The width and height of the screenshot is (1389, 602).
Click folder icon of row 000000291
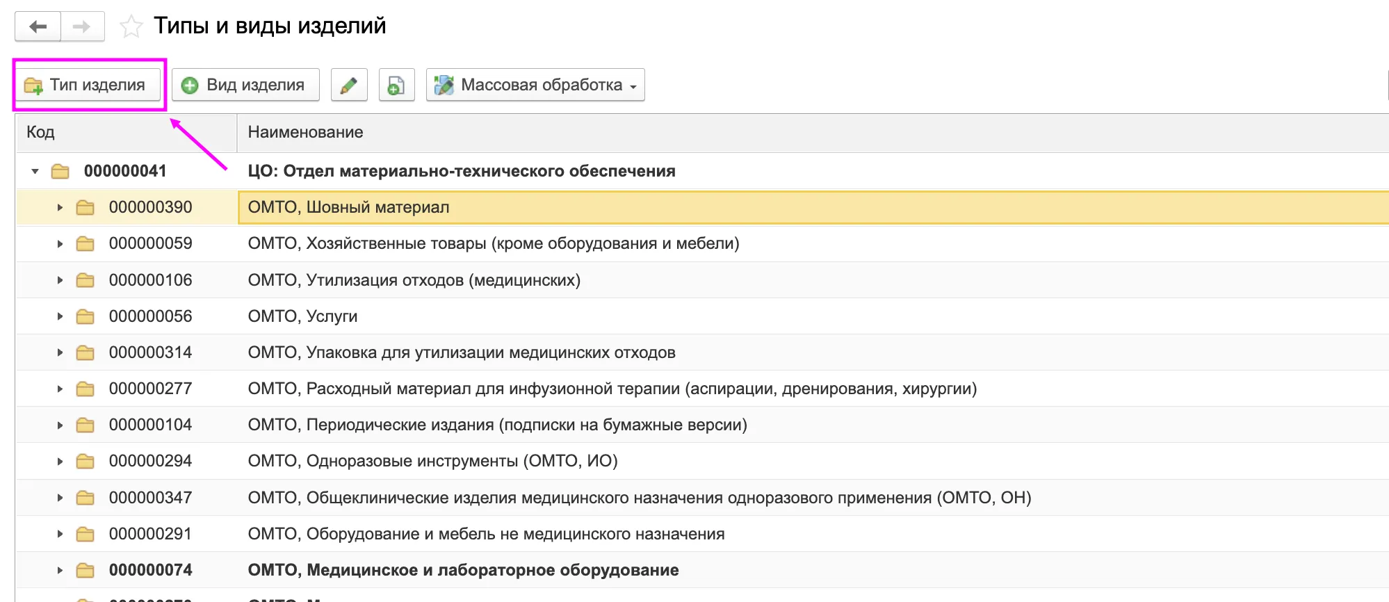pyautogui.click(x=86, y=534)
